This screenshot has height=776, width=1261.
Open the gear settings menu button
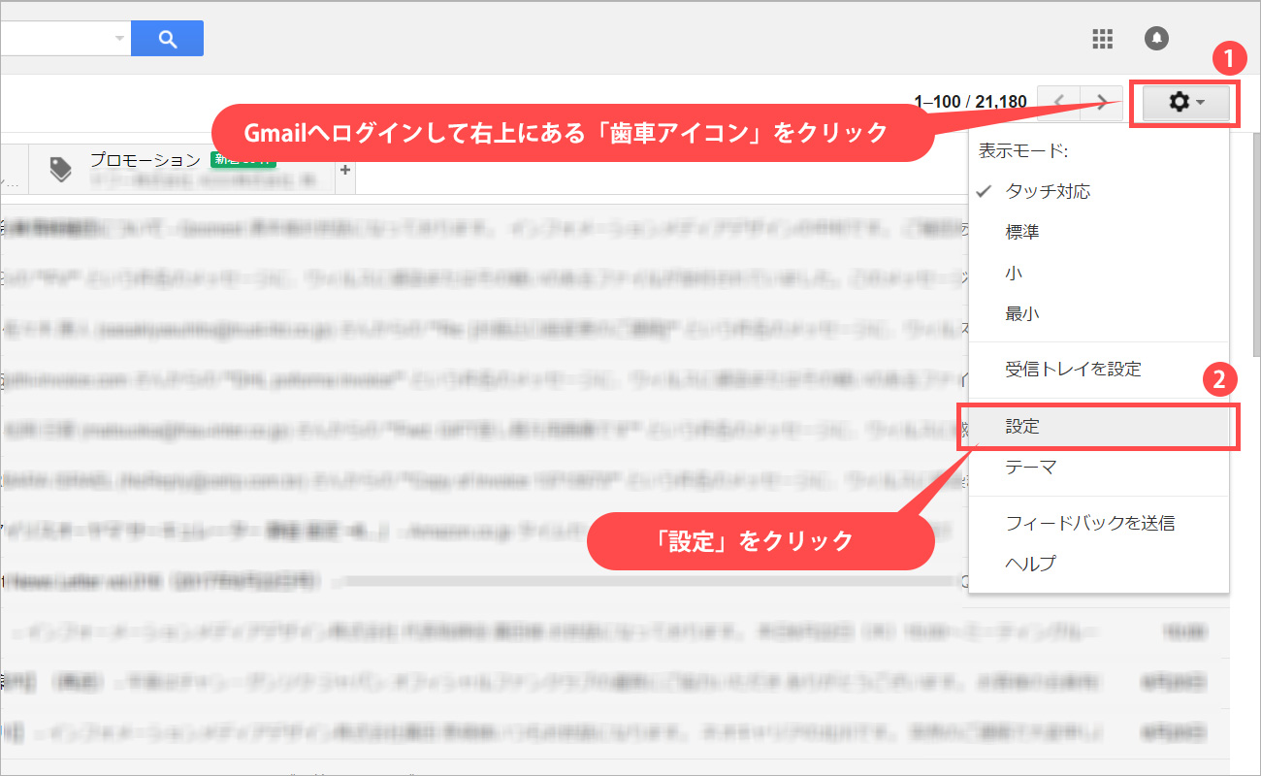pos(1186,102)
